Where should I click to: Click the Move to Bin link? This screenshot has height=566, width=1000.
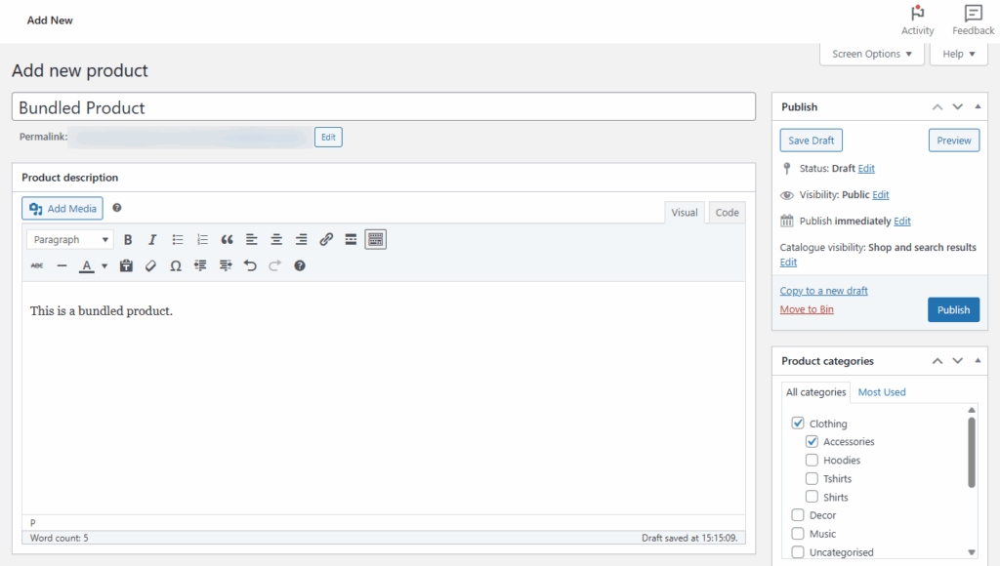coord(807,309)
